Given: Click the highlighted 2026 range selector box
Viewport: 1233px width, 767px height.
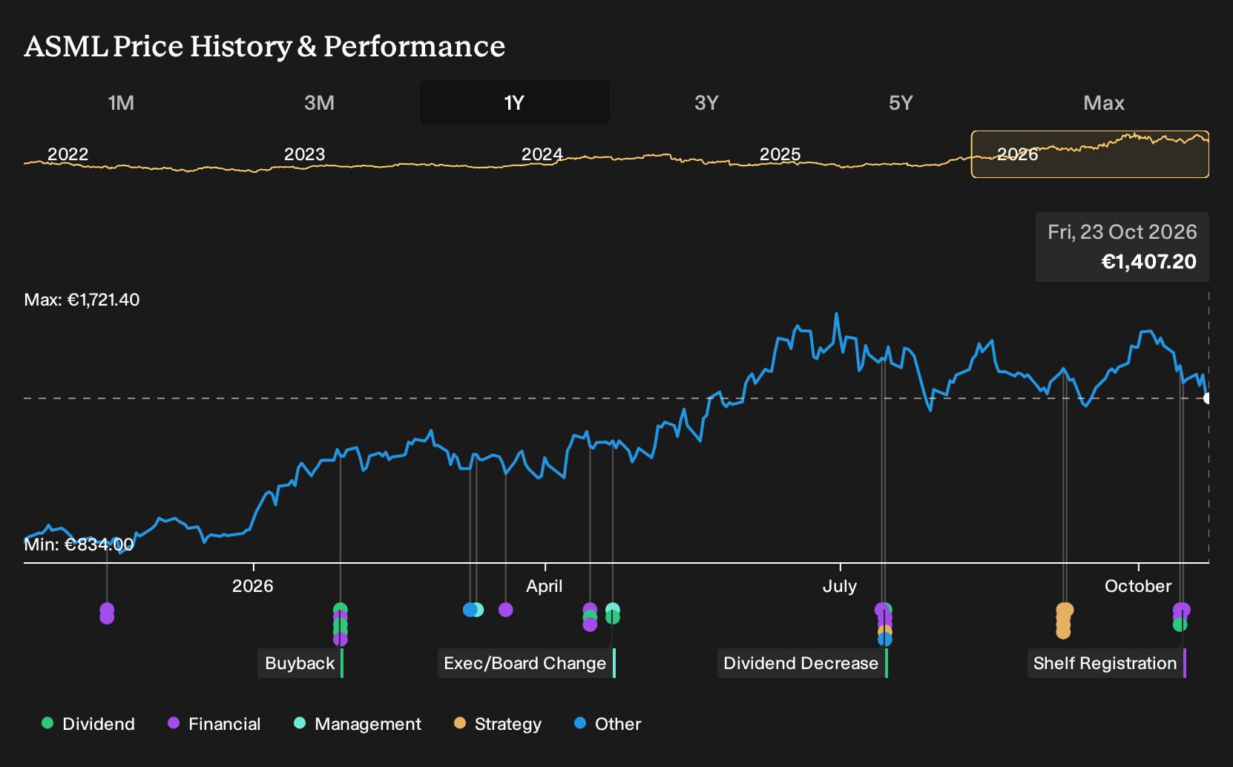Looking at the screenshot, I should point(1090,154).
